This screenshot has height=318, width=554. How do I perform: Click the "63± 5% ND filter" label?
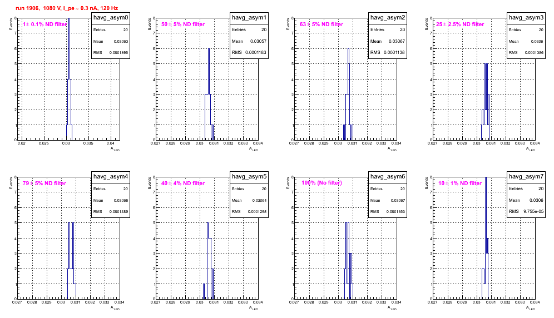[x=321, y=24]
